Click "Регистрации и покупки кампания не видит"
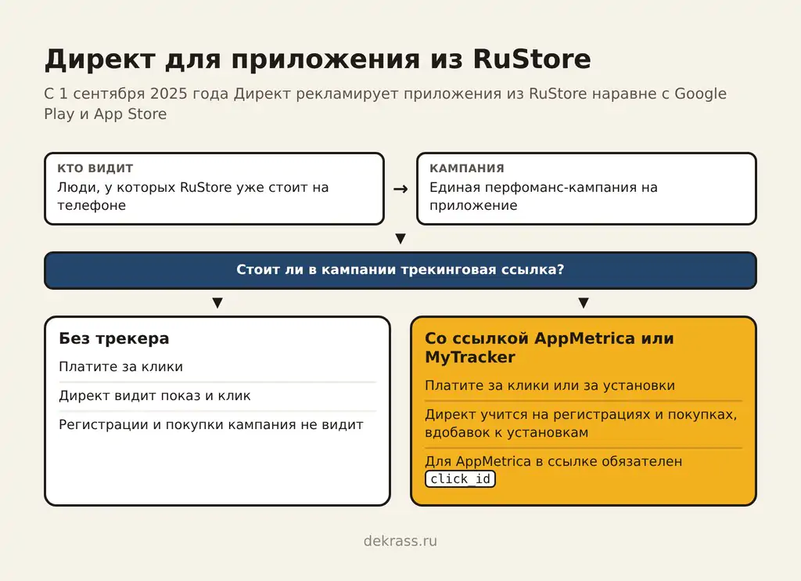 tap(211, 425)
